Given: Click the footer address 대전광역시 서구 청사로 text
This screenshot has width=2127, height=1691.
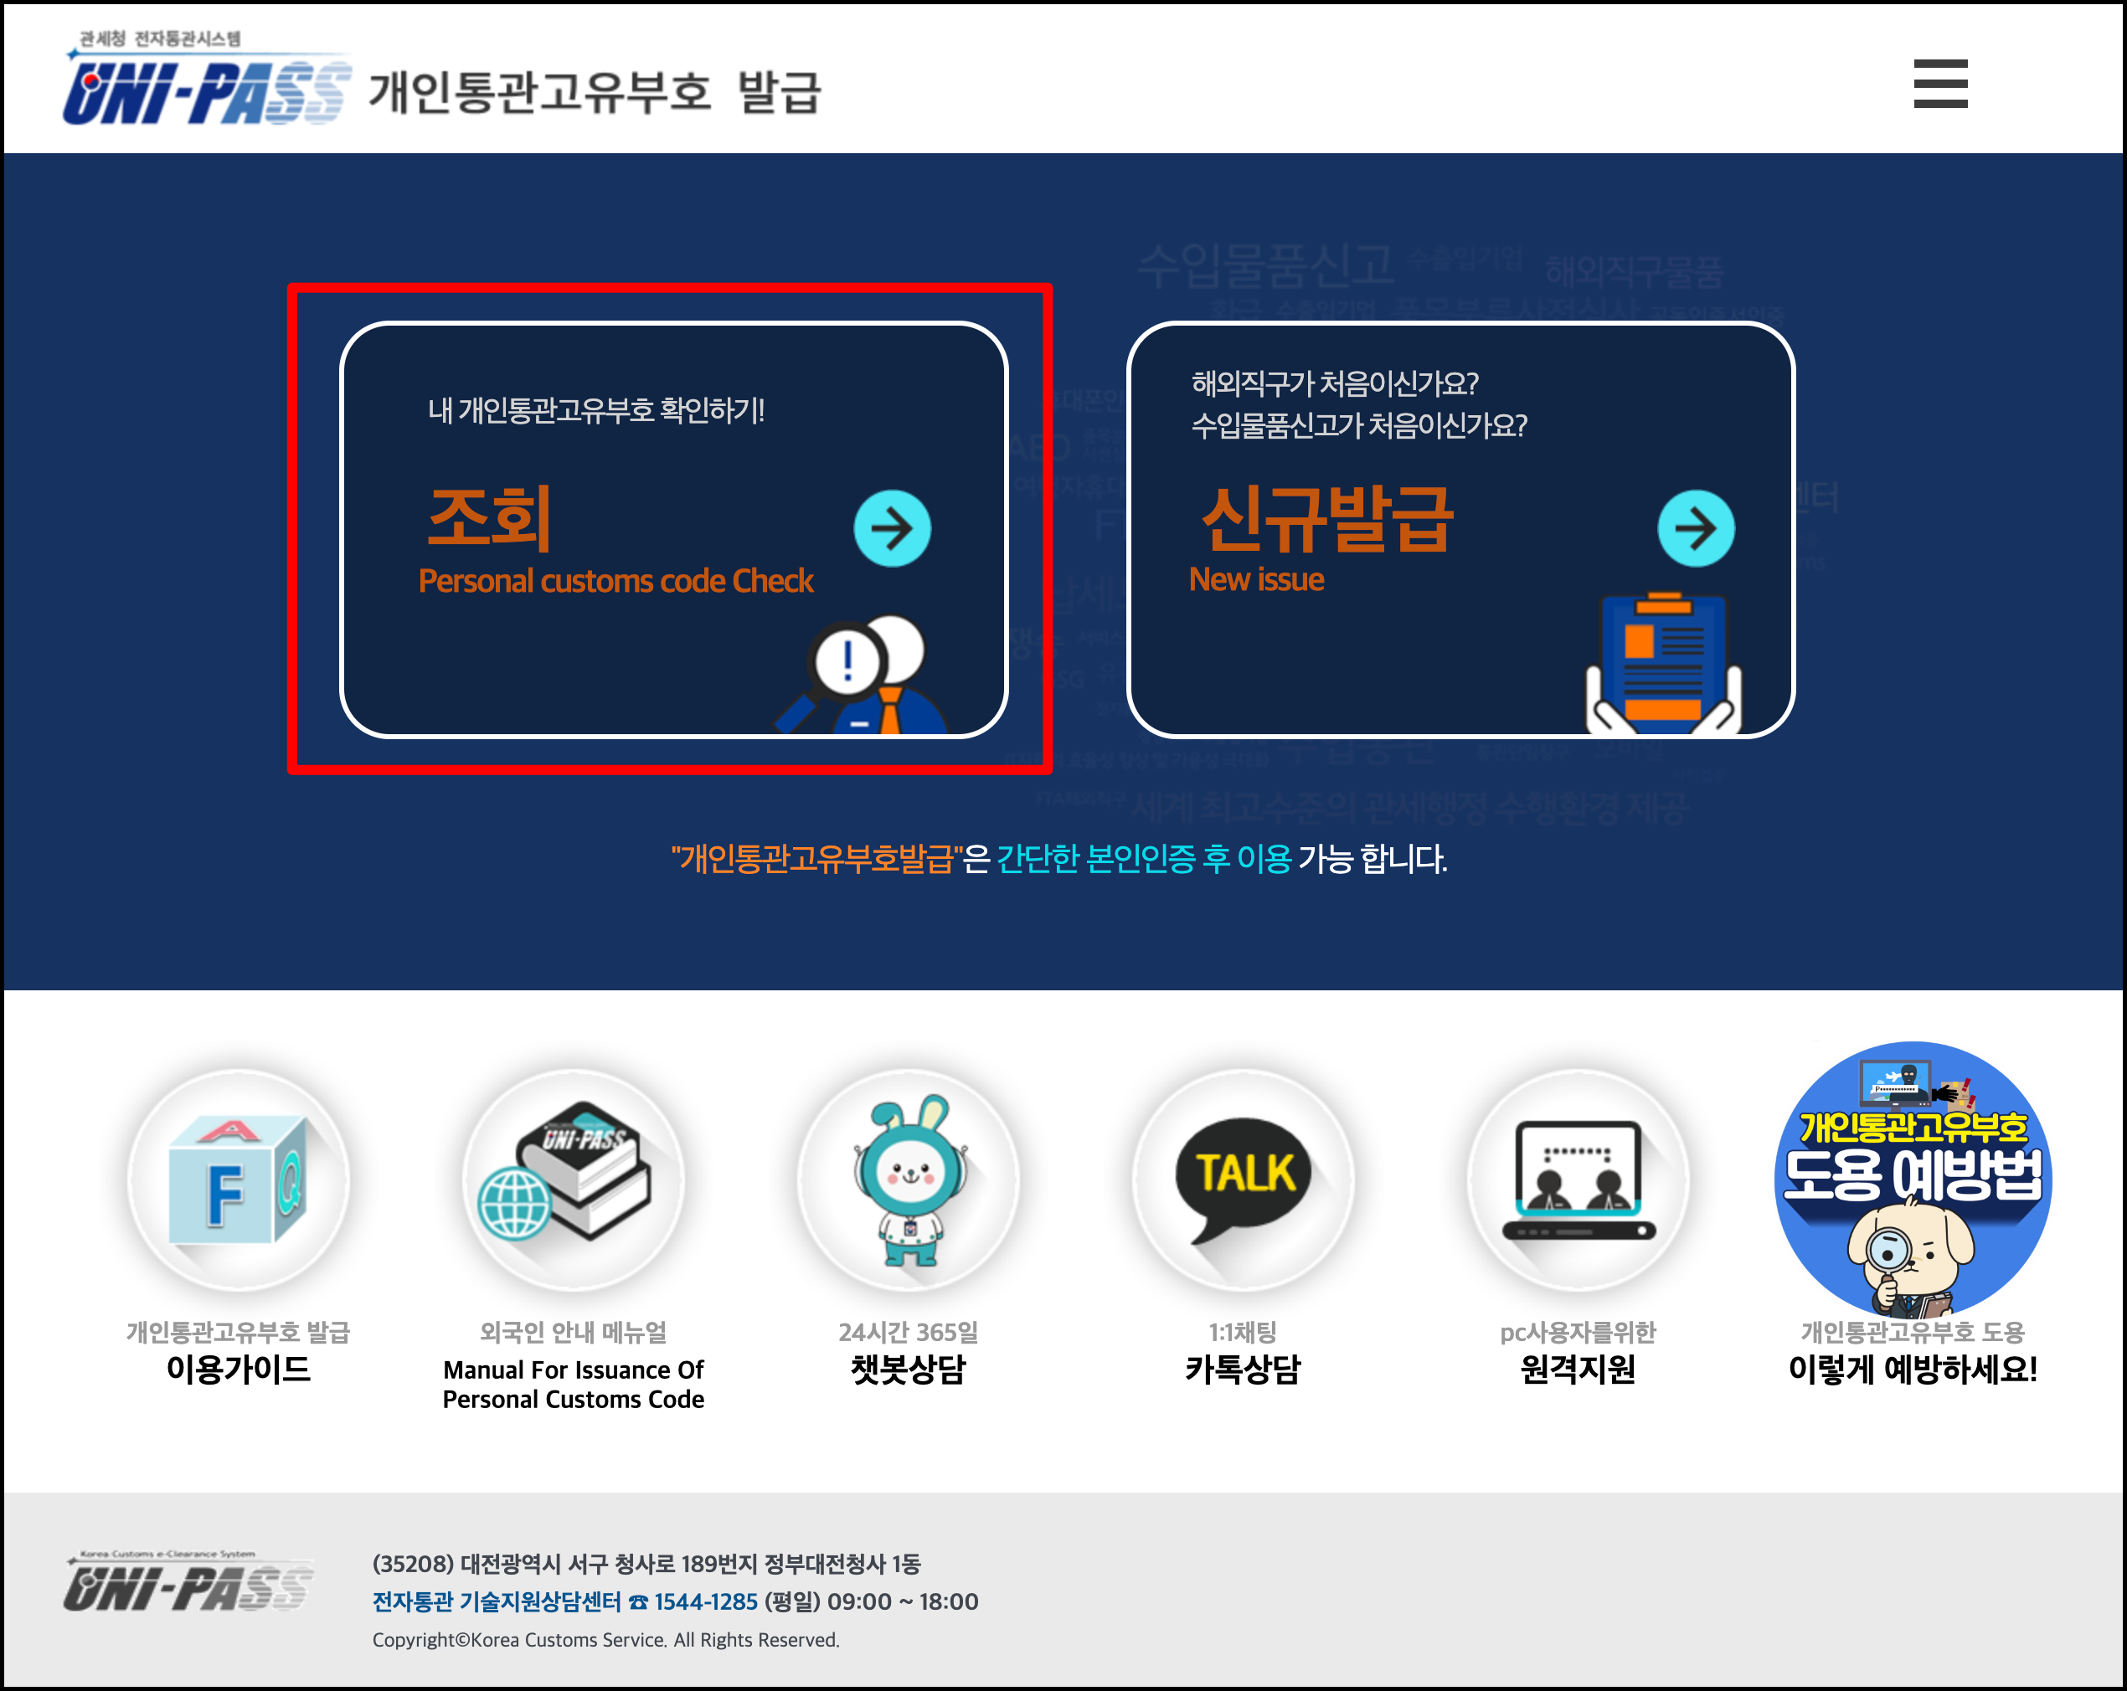Looking at the screenshot, I should pyautogui.click(x=646, y=1564).
